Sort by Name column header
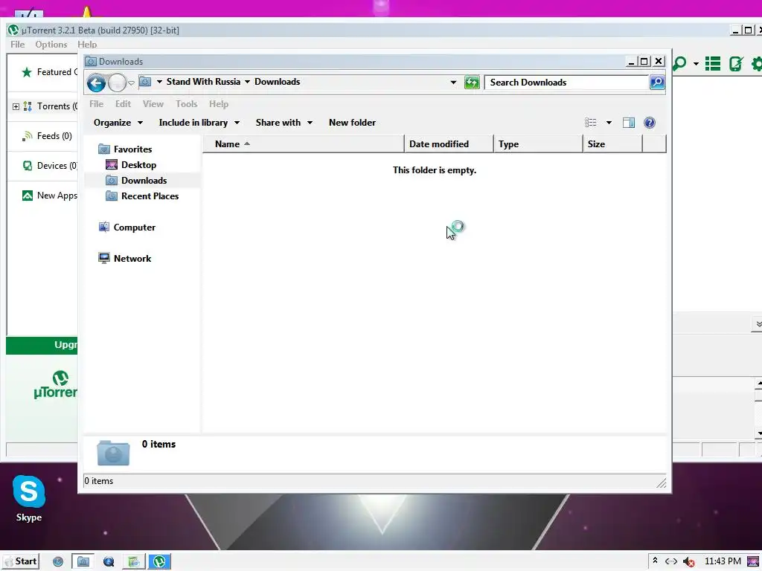 click(x=304, y=144)
